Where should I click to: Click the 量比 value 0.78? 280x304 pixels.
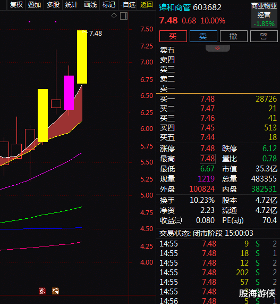tap(269, 159)
